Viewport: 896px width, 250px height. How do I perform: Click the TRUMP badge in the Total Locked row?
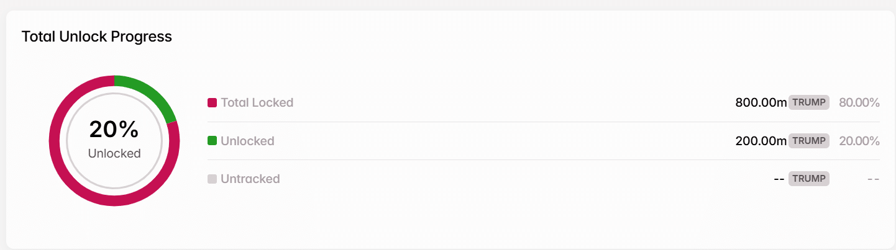point(809,102)
